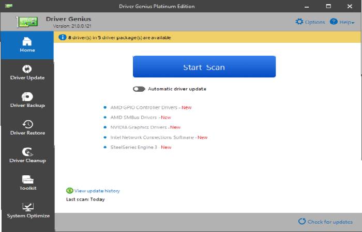
Task: Click the blue Help question mark icon
Action: [334, 22]
